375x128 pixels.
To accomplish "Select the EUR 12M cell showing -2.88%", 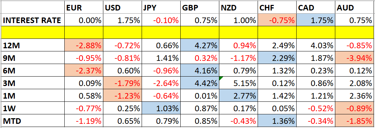I will [84, 45].
